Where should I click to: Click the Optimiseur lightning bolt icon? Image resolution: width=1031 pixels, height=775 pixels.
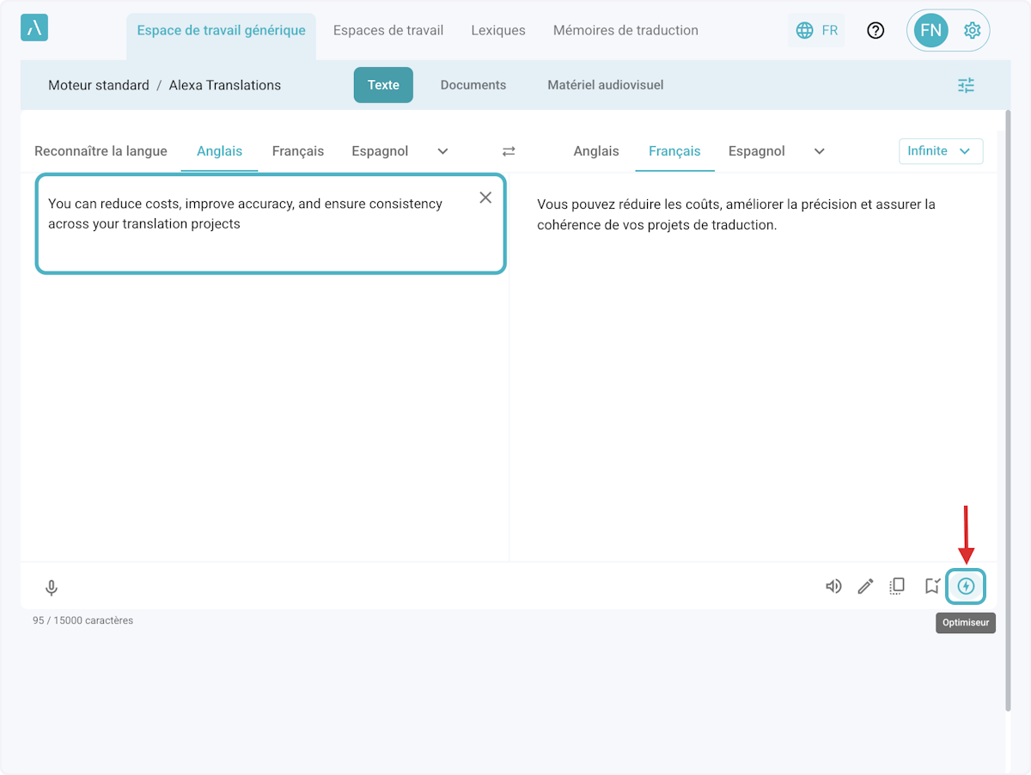coord(966,587)
